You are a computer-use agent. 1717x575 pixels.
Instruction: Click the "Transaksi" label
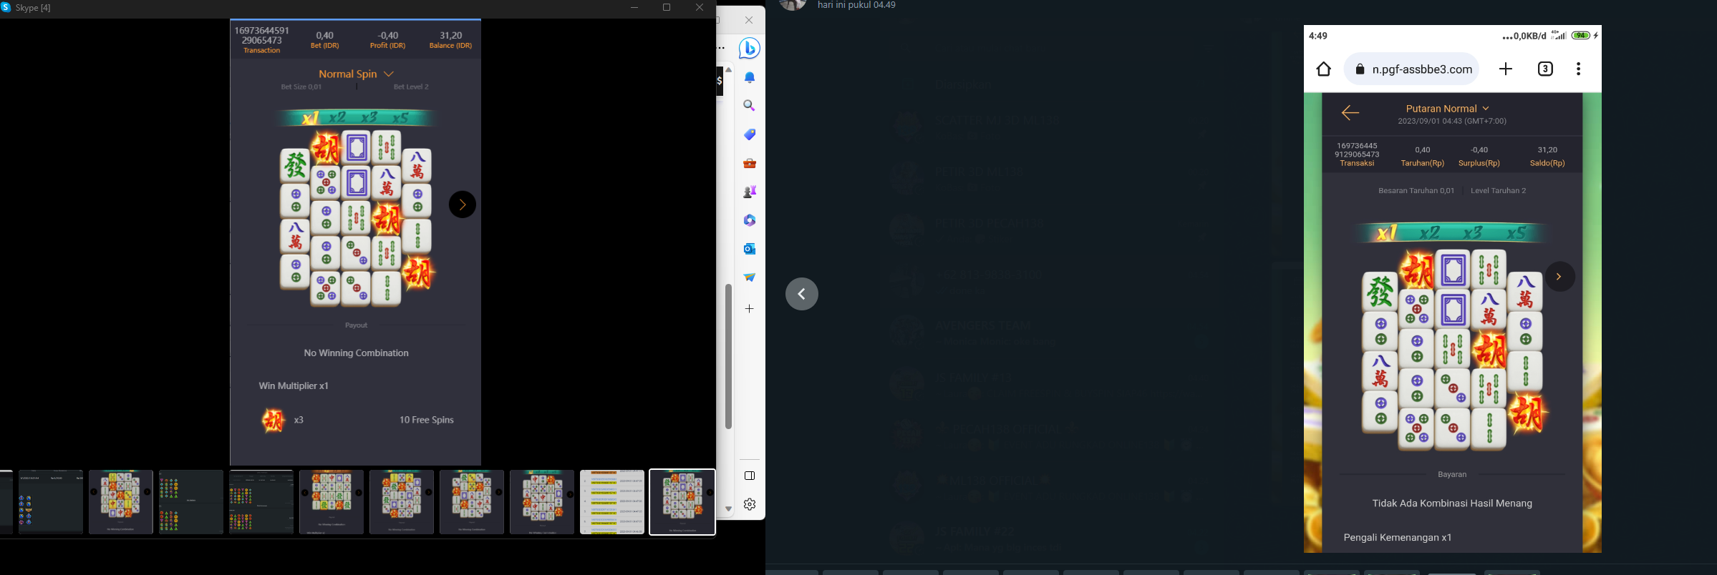[x=1357, y=164]
